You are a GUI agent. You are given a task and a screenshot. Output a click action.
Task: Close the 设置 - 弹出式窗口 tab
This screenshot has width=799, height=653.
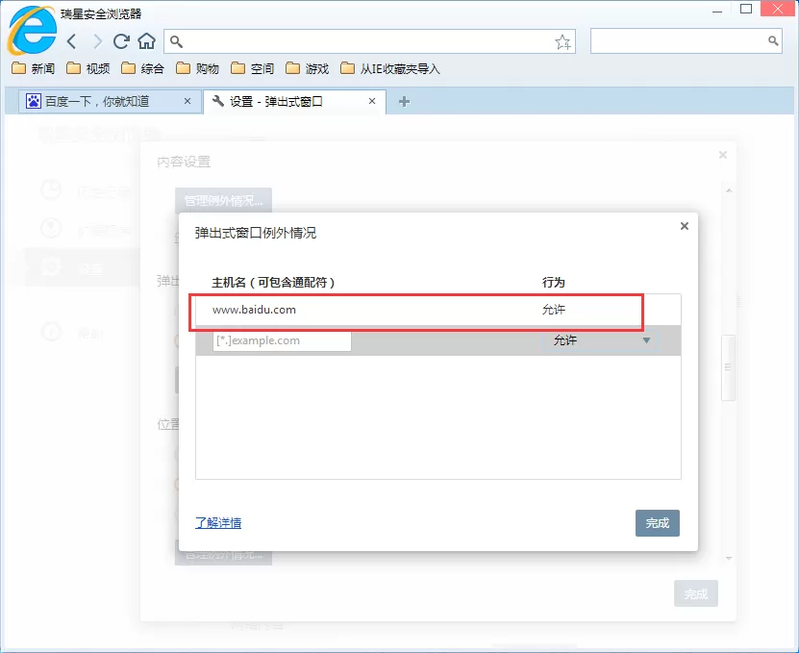click(x=372, y=101)
